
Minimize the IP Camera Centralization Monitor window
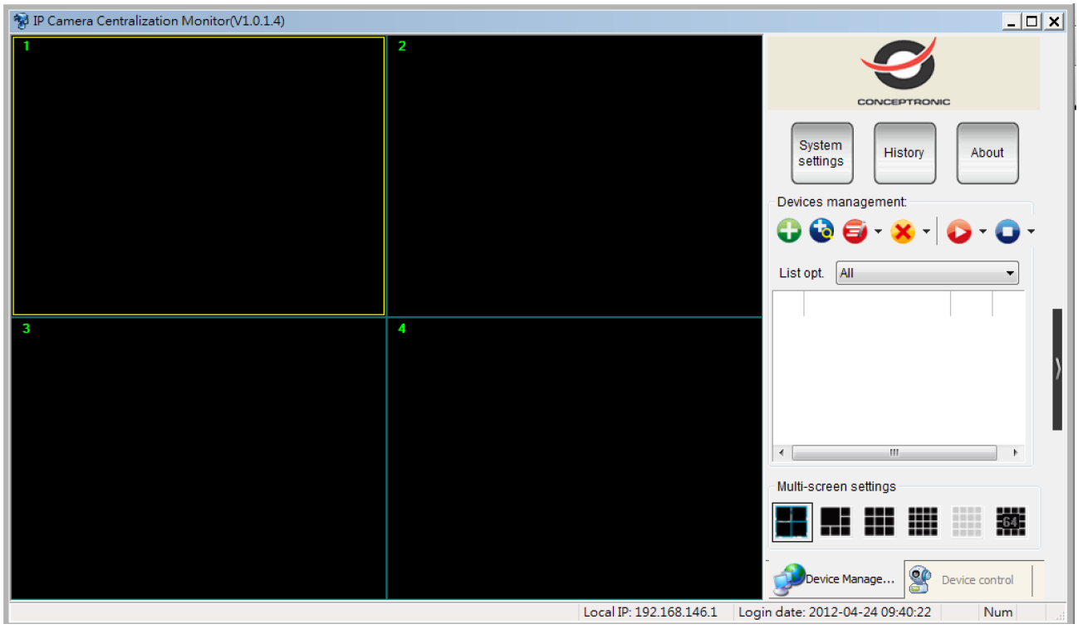(1012, 22)
